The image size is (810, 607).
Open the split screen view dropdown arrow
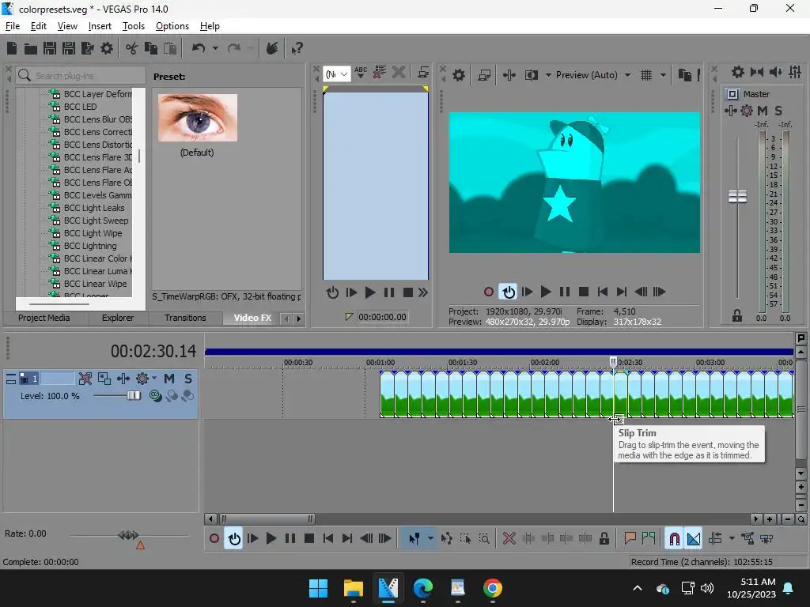(x=548, y=75)
